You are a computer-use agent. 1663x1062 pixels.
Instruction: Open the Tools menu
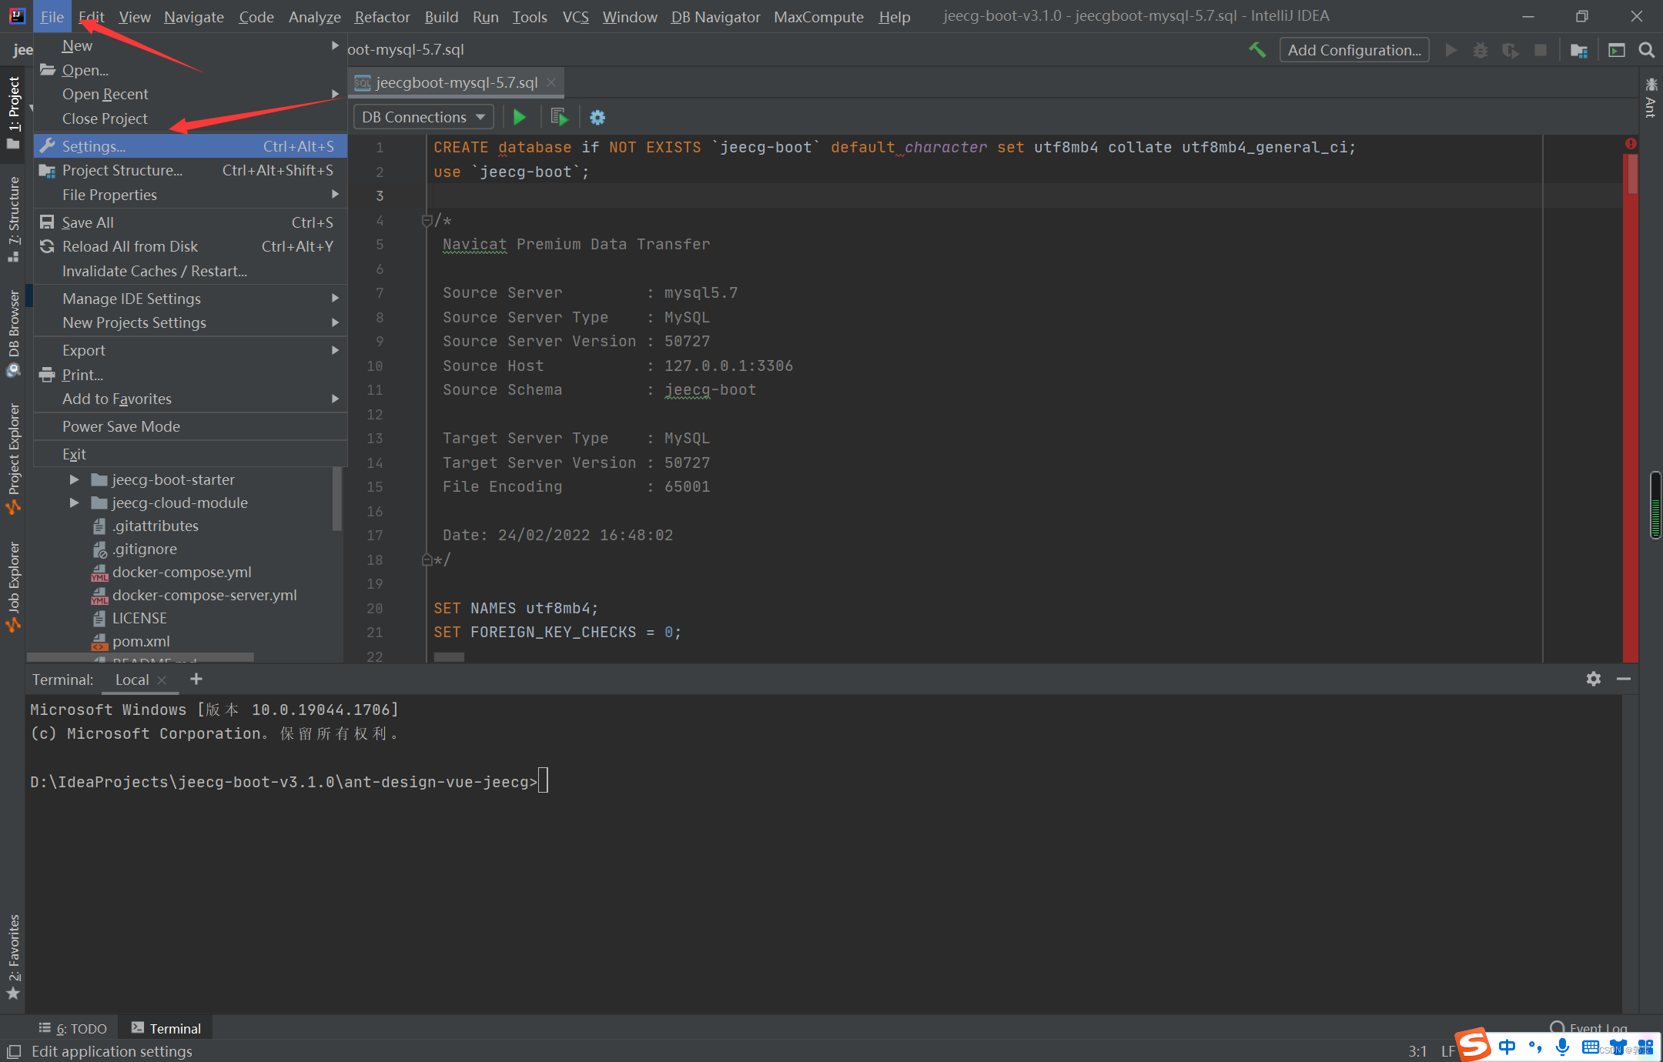click(x=530, y=16)
